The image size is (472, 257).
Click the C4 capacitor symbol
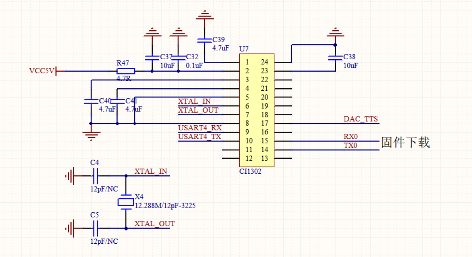(95, 176)
